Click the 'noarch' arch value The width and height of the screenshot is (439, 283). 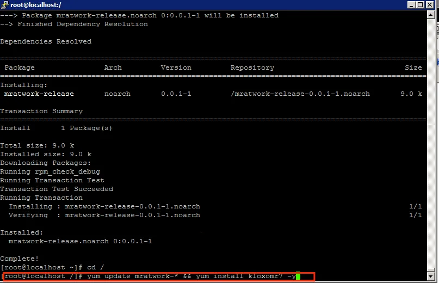coord(118,94)
